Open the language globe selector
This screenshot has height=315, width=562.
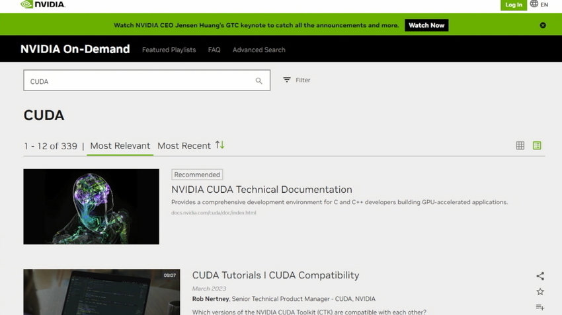[534, 4]
